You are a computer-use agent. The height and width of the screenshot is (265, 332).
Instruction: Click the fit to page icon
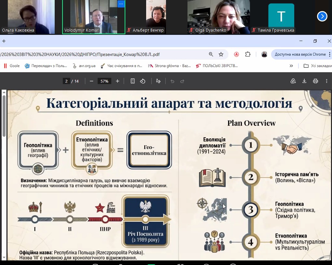tap(133, 81)
